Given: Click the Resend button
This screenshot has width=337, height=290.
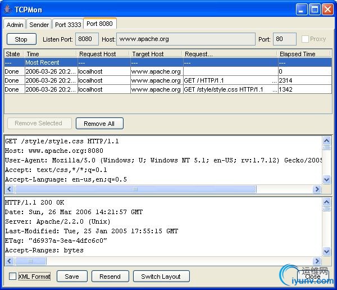Looking at the screenshot, I should click(110, 277).
